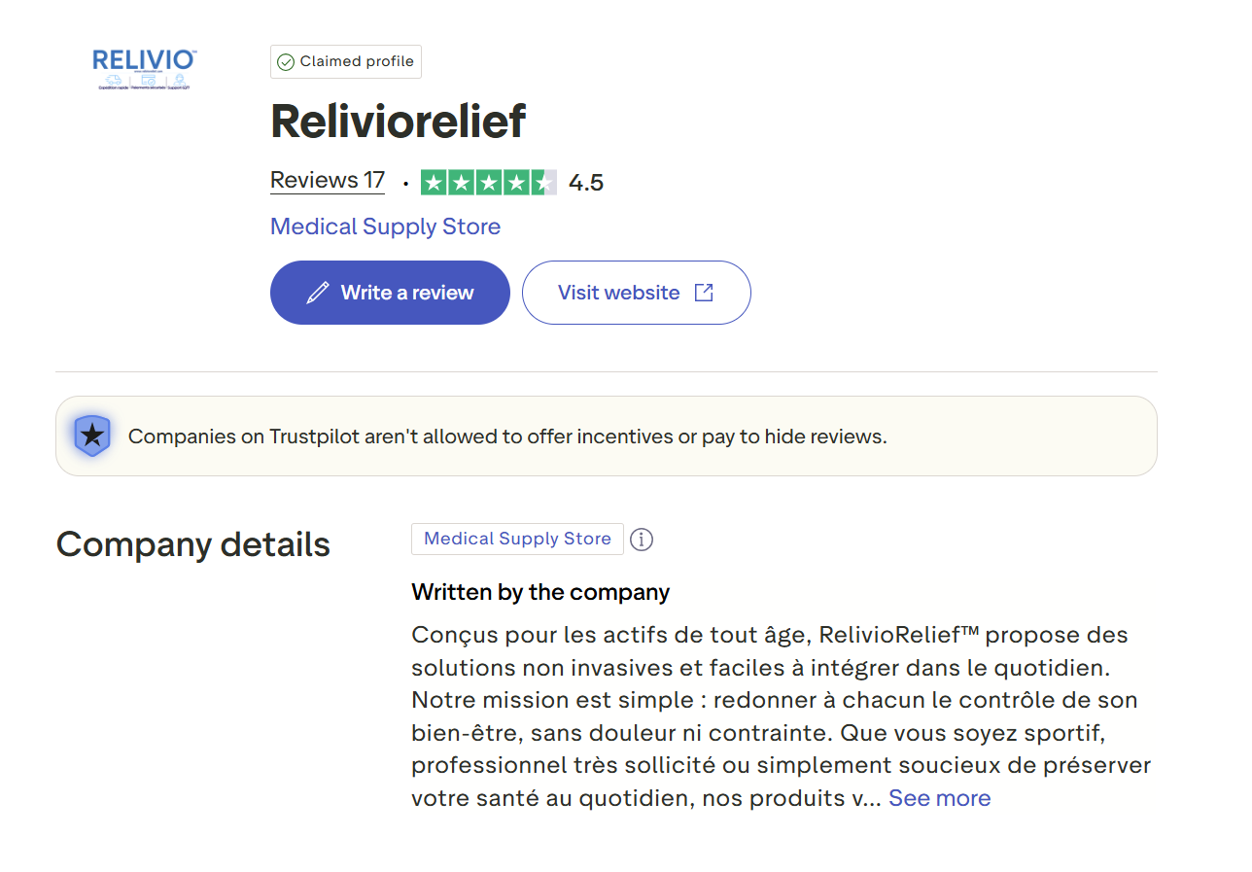Open the info icon next to category tag
The height and width of the screenshot is (872, 1252).
[x=642, y=540]
